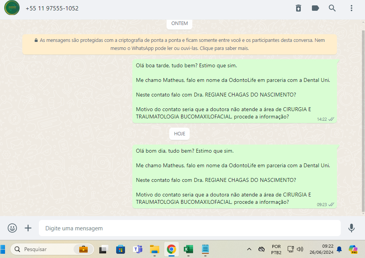Screen dimensions: 365x258
Task: Click the 14:22 timestamp
Action: pyautogui.click(x=322, y=119)
